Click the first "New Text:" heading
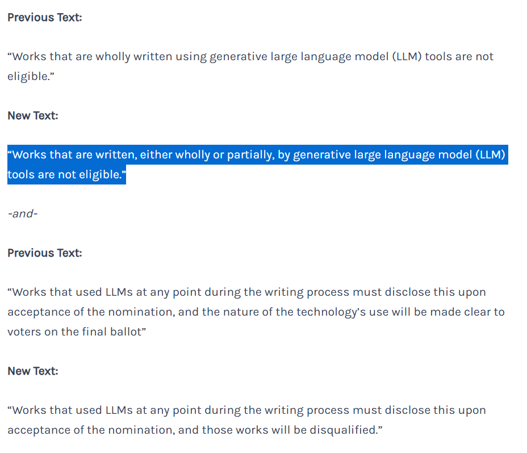Image resolution: width=527 pixels, height=453 pixels. (x=33, y=116)
